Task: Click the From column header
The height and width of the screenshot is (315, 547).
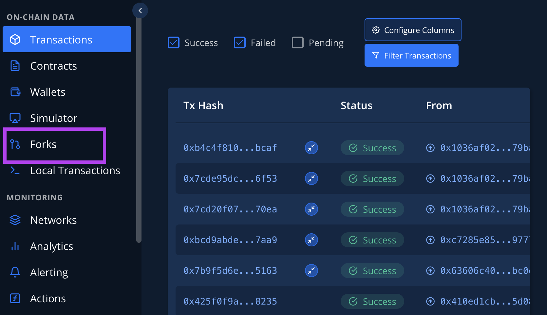Action: 439,106
